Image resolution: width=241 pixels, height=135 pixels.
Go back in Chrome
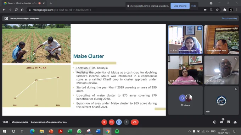point(4,10)
